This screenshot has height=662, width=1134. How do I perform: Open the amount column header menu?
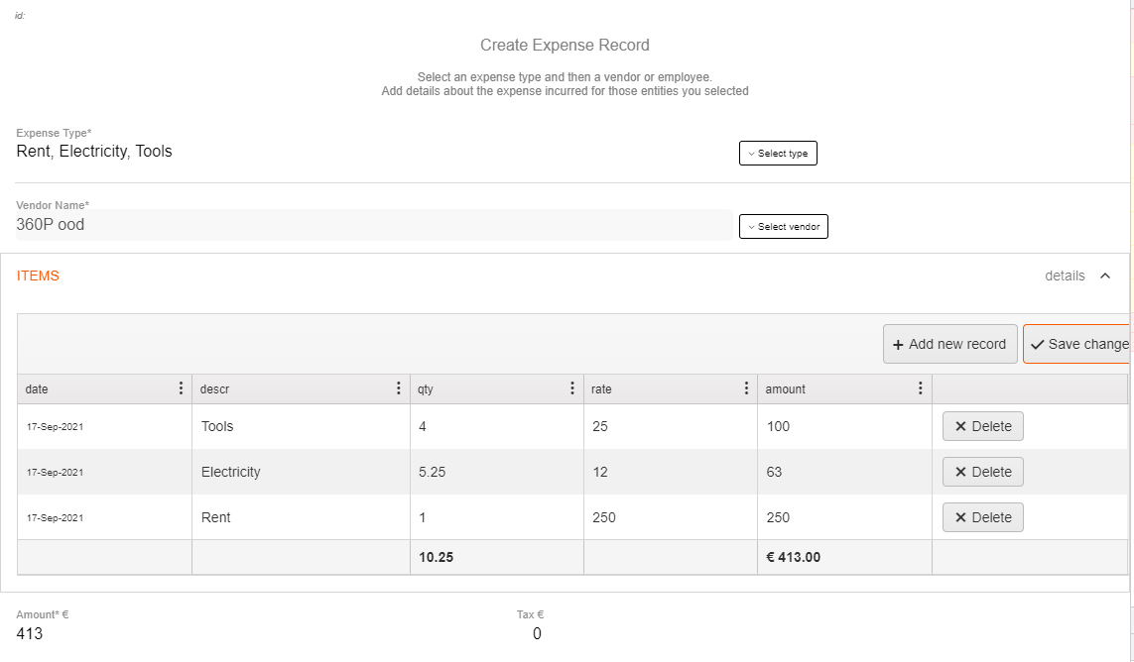point(921,388)
